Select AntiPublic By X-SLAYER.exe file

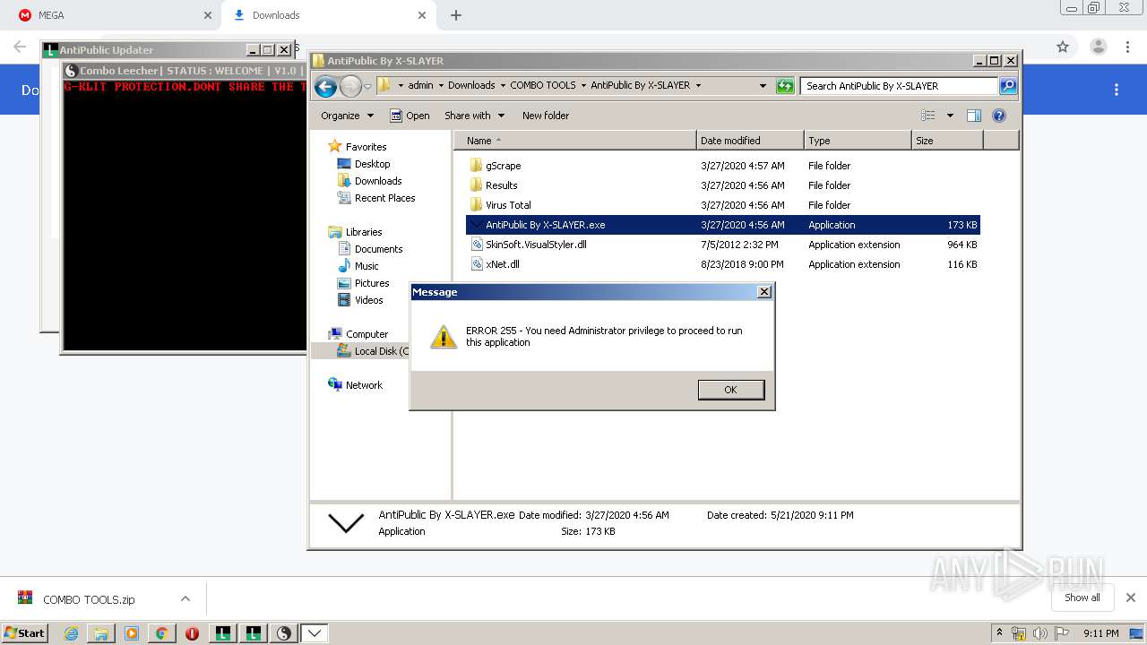click(722, 225)
